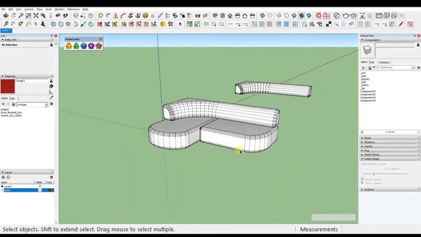Select the Position Camera tool
Screen dimensions: 421x237
point(51,16)
